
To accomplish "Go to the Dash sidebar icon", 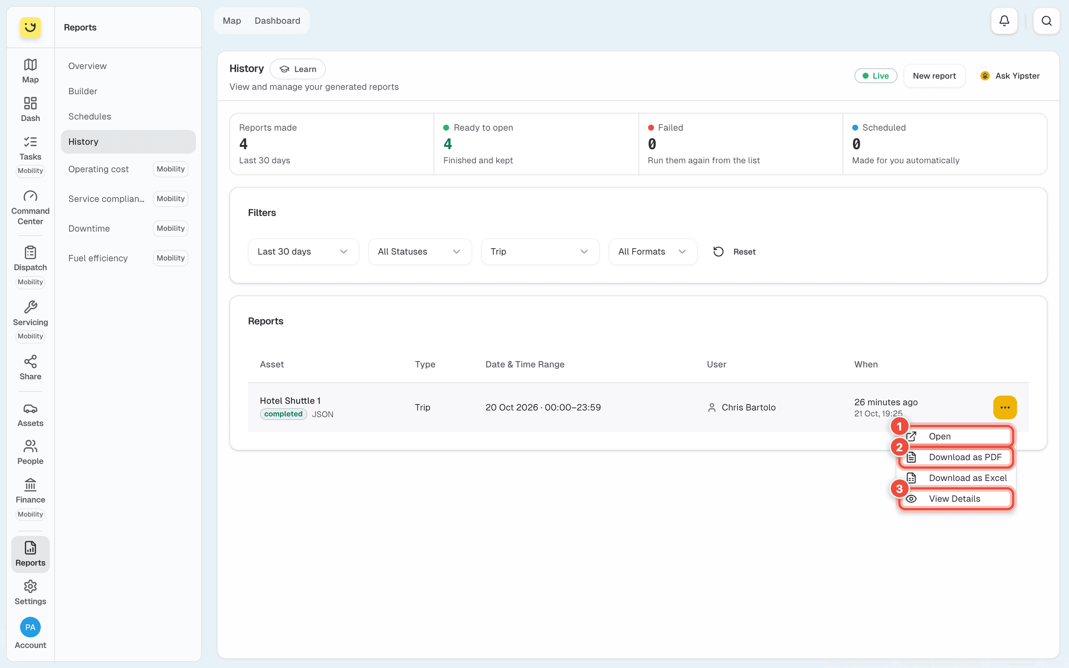I will tap(30, 109).
